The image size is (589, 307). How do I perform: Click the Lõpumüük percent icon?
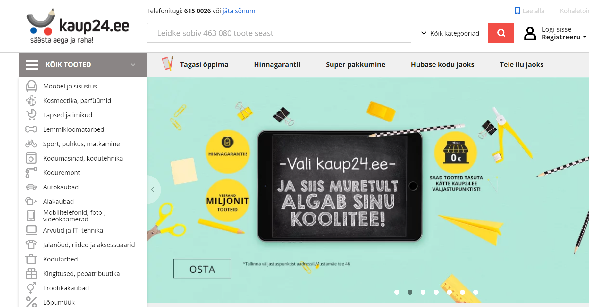click(x=31, y=302)
